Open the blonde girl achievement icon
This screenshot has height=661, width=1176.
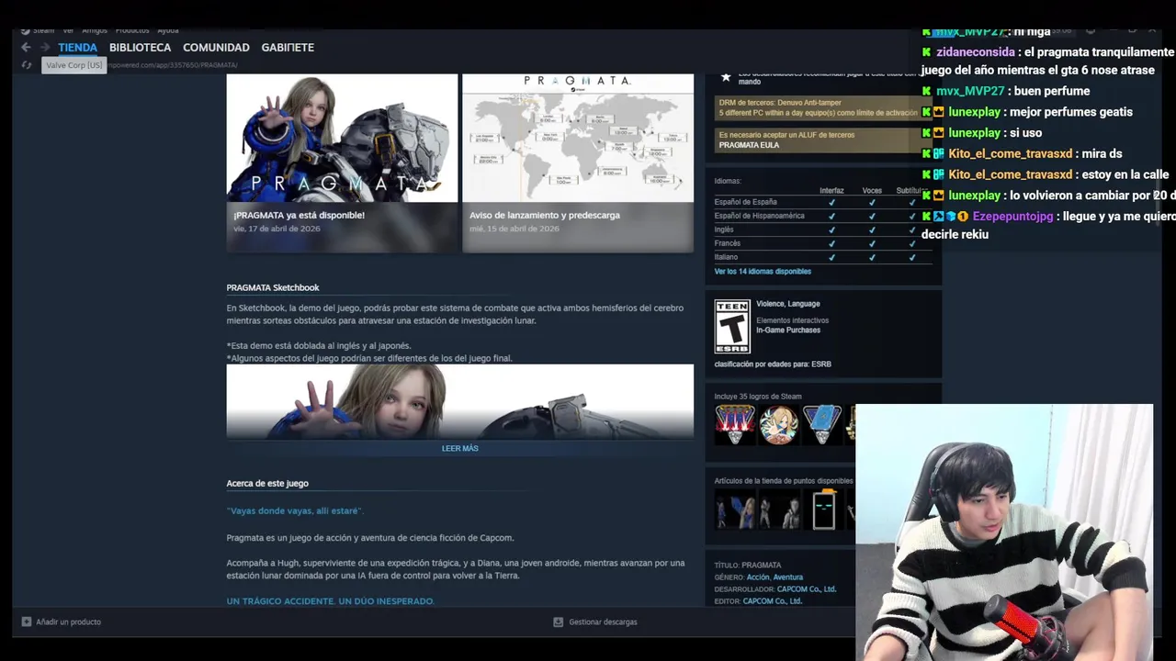778,425
